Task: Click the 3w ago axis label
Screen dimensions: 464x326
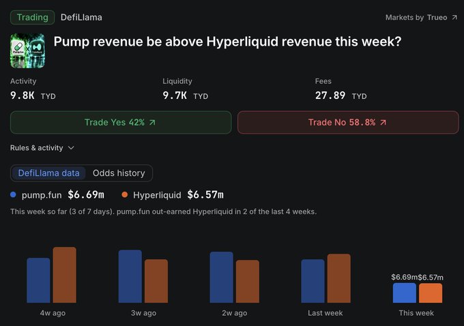Action: coord(143,313)
